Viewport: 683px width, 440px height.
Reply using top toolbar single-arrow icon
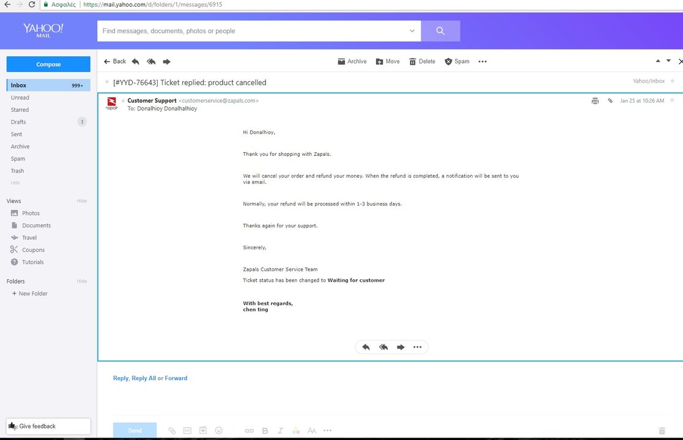tap(136, 61)
